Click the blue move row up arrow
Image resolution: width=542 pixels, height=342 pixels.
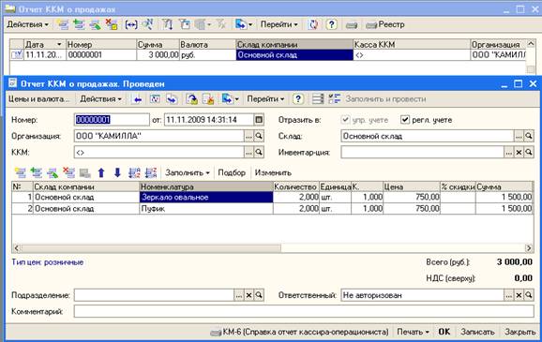pyautogui.click(x=101, y=172)
